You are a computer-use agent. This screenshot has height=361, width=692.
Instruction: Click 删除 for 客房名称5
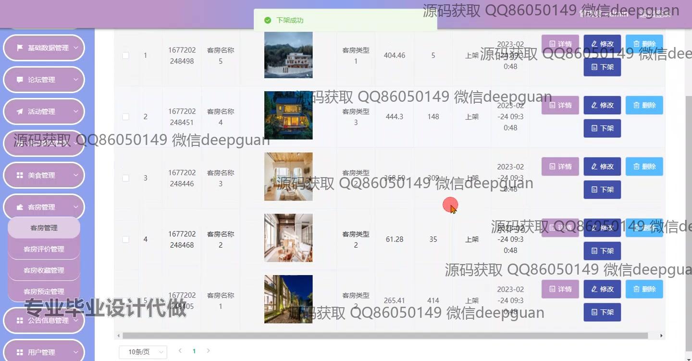coord(644,44)
